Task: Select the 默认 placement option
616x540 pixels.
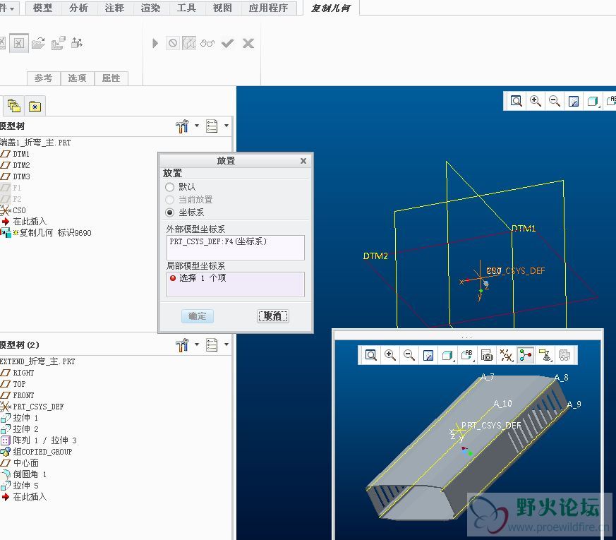Action: tap(169, 186)
